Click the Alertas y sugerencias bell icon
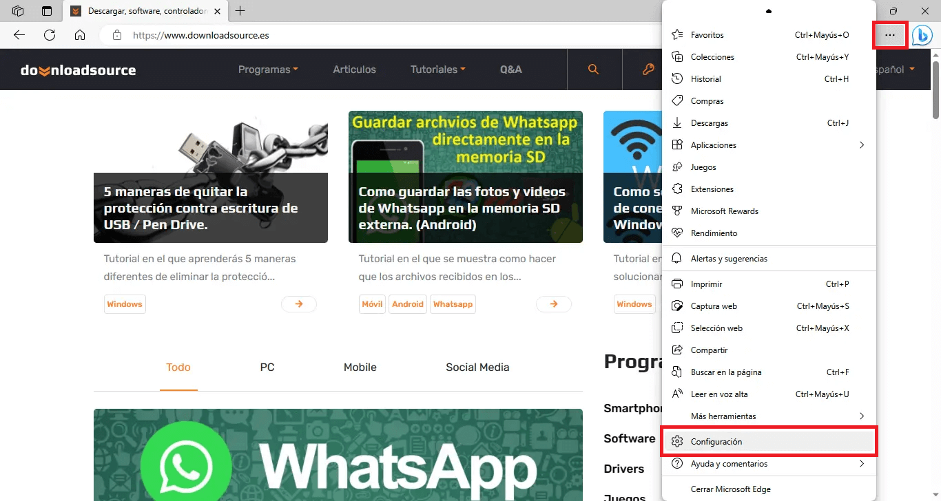The image size is (941, 501). click(677, 258)
